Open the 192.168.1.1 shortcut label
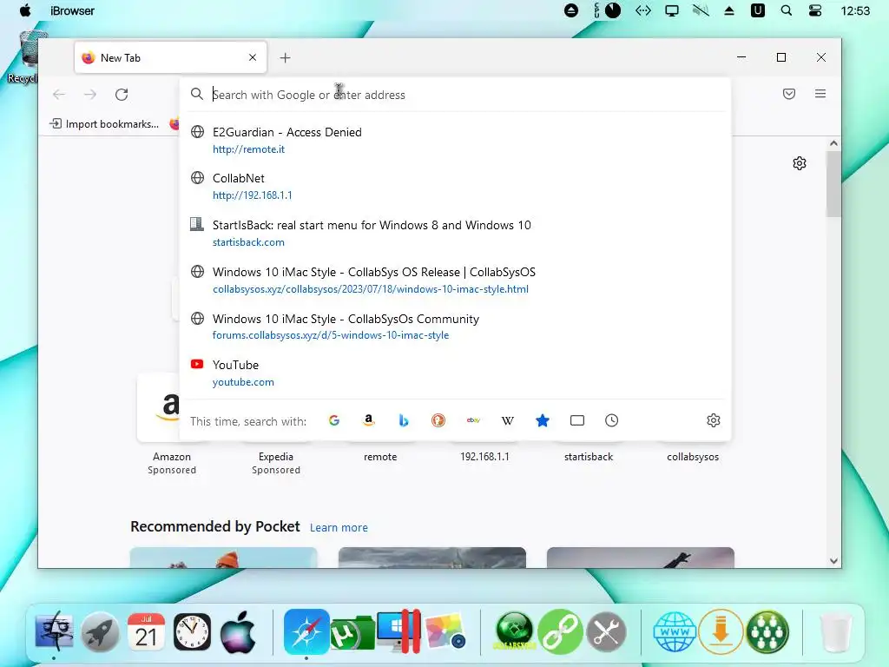 click(484, 457)
